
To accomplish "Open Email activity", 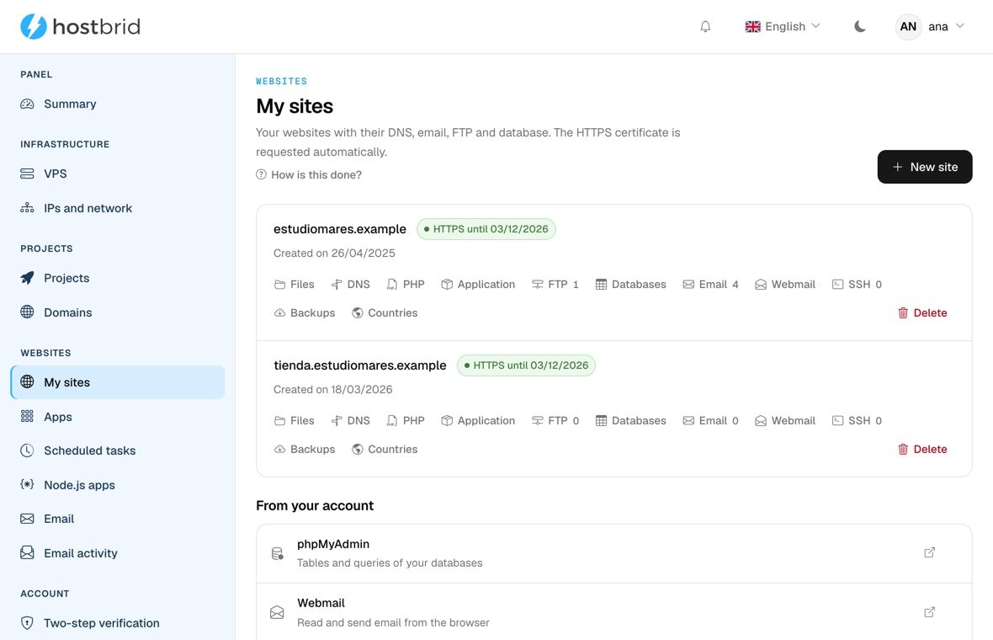I will pos(117,553).
